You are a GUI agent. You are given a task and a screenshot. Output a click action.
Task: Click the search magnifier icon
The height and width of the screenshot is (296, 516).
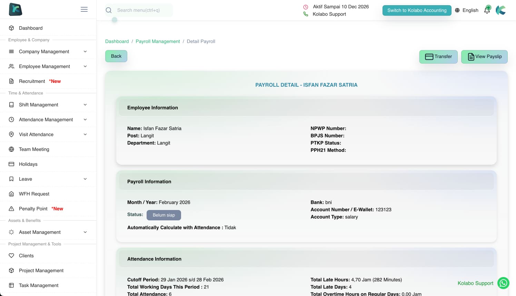pos(109,10)
